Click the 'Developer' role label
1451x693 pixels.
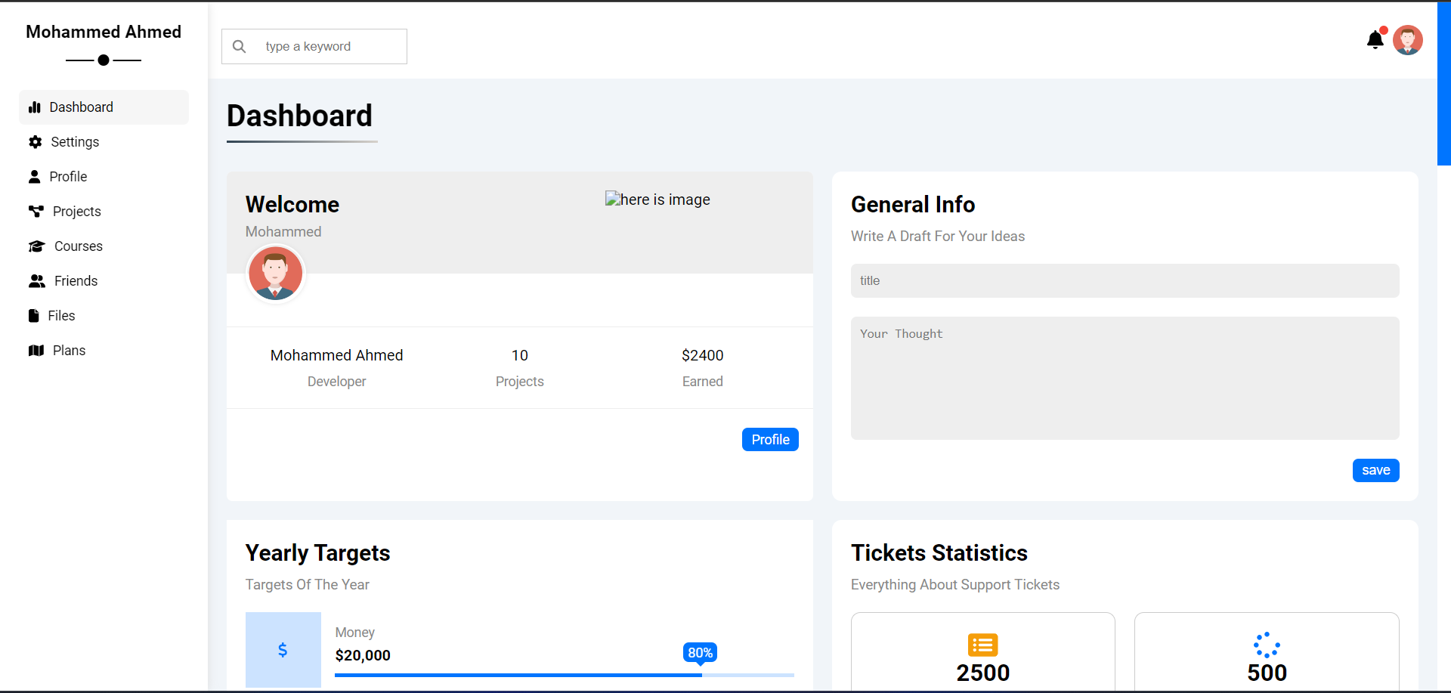pyautogui.click(x=336, y=382)
